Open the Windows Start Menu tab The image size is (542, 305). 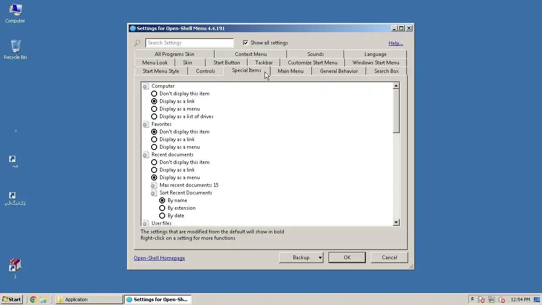[x=376, y=63]
